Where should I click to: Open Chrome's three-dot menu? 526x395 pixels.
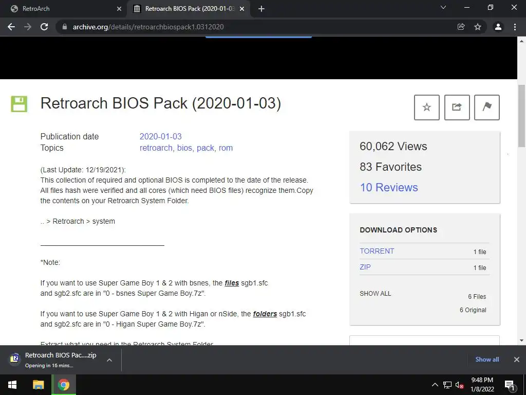515,27
